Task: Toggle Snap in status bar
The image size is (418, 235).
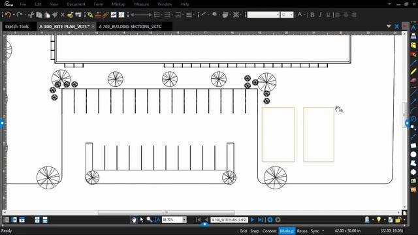Action: click(255, 231)
